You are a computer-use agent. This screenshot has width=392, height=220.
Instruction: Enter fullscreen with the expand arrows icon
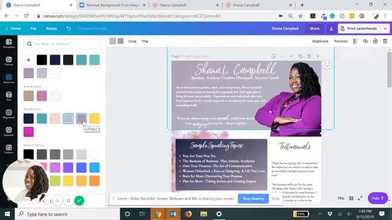[360, 198]
